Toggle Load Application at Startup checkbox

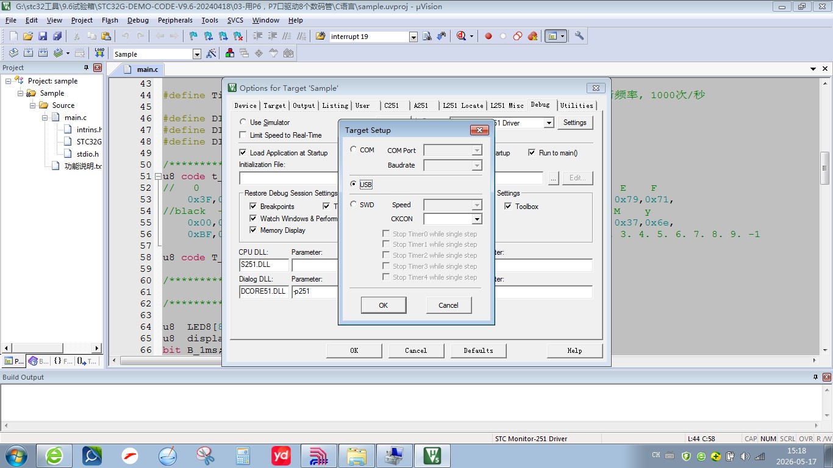point(243,153)
